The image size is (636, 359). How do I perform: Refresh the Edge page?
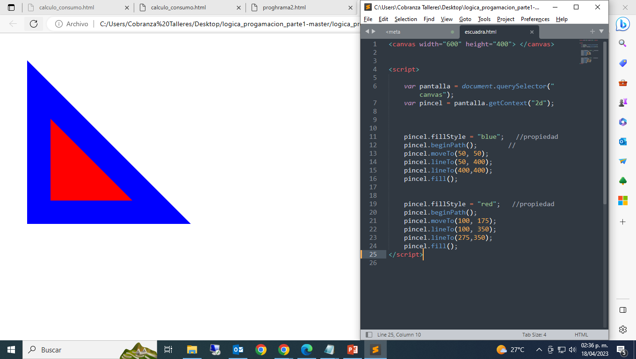(34, 24)
